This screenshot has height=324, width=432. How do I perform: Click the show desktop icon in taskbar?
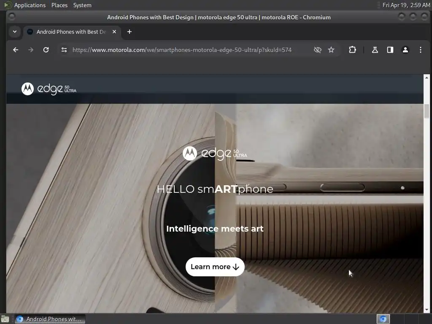click(x=5, y=319)
